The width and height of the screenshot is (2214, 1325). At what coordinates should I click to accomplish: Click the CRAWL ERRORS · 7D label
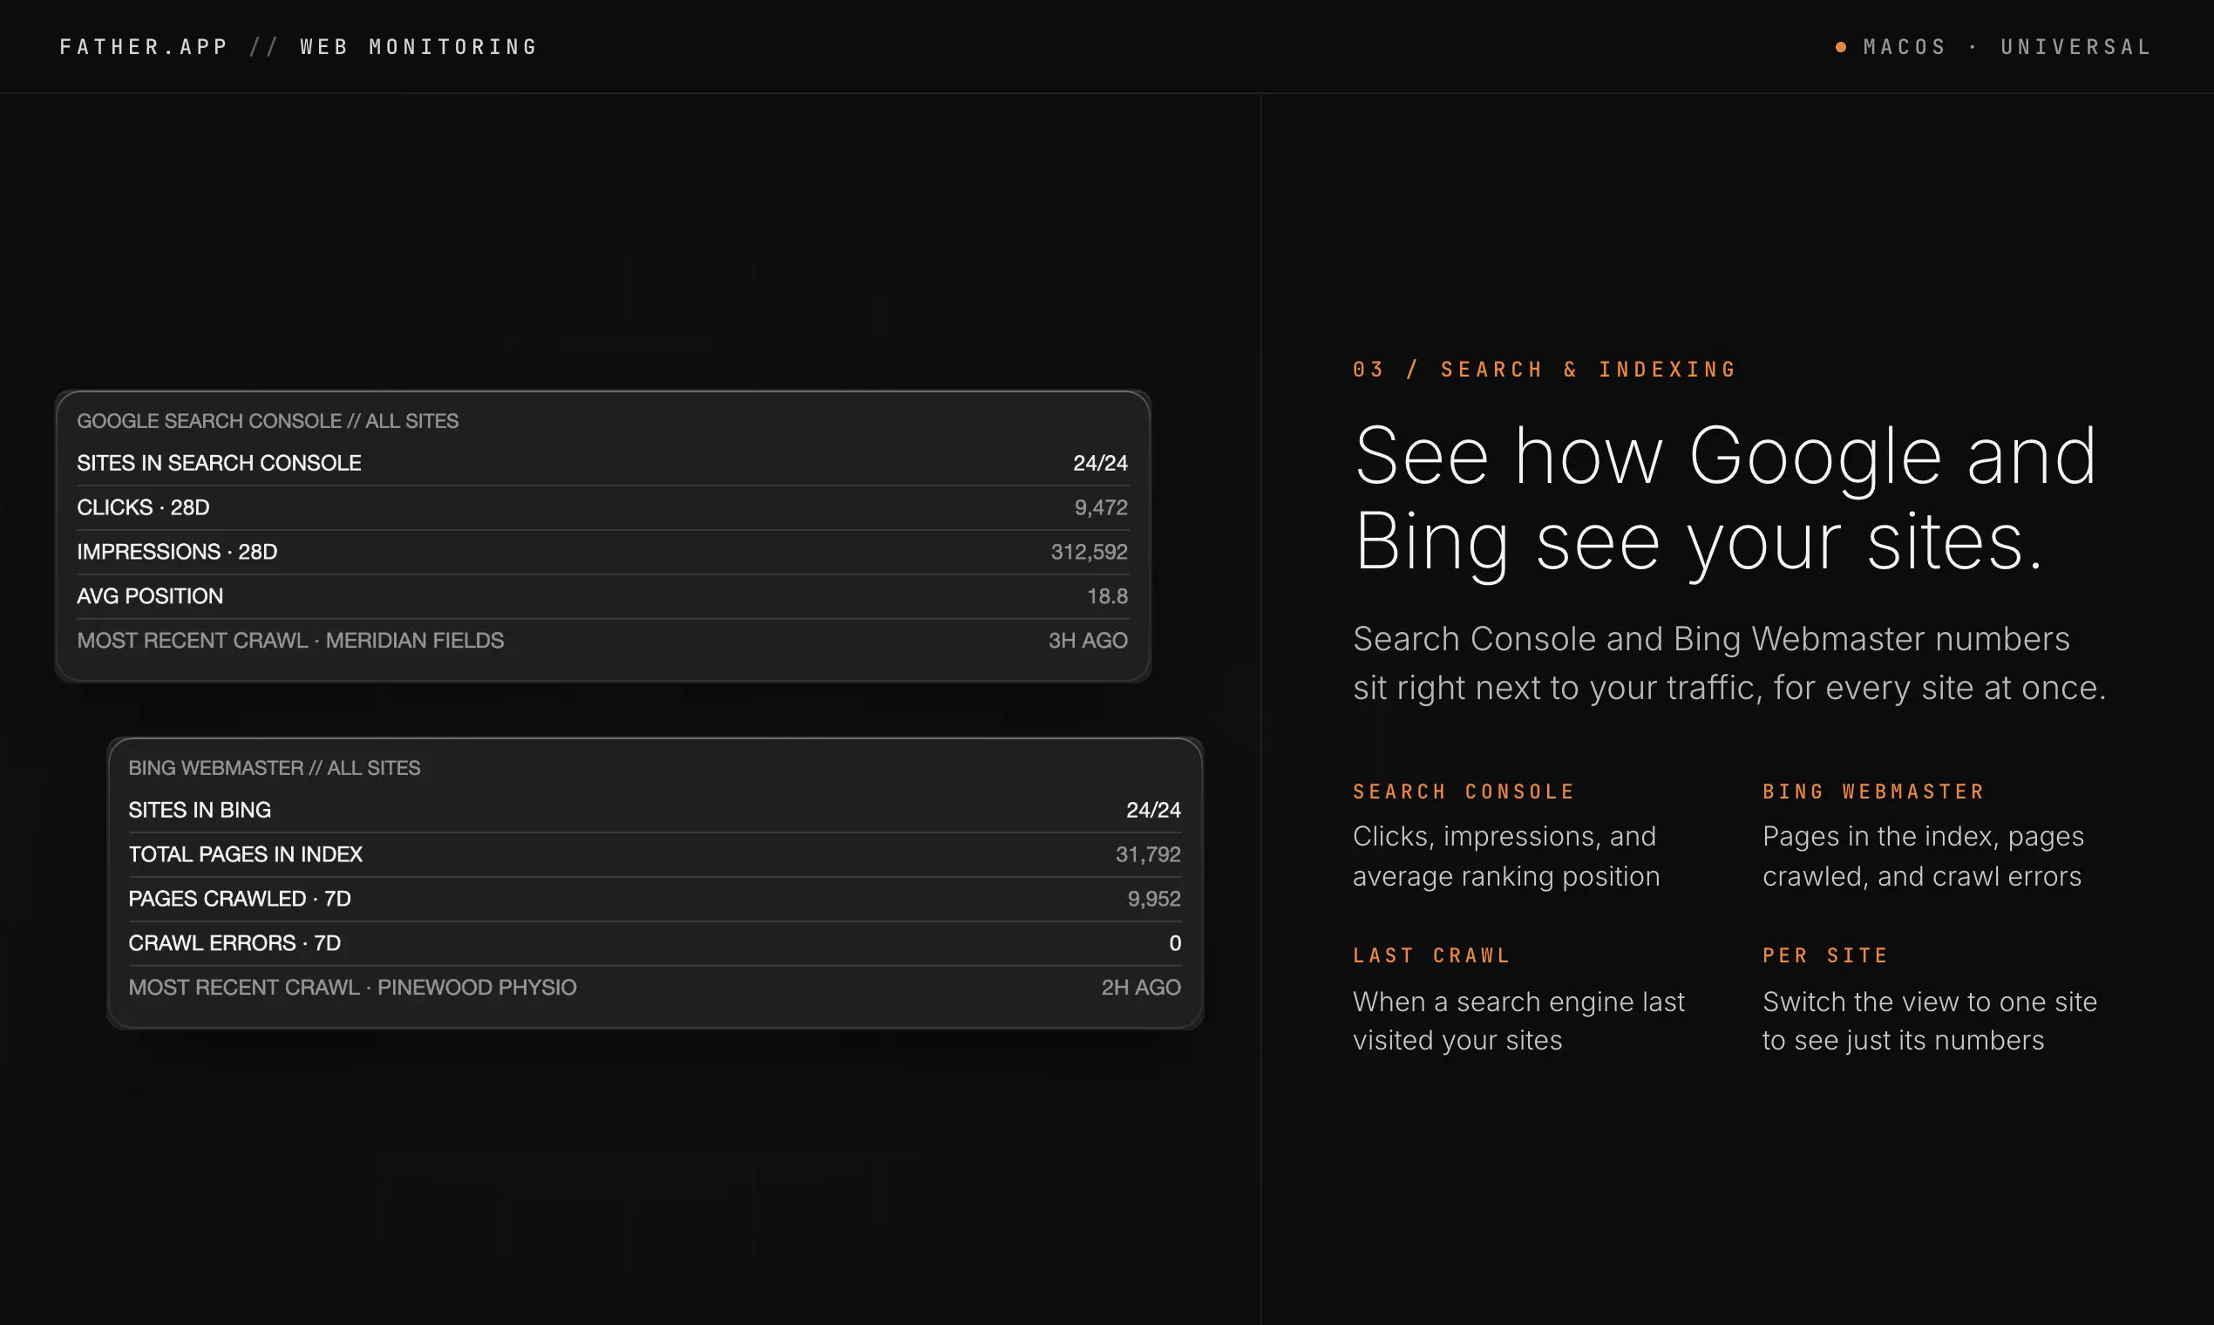pos(234,943)
